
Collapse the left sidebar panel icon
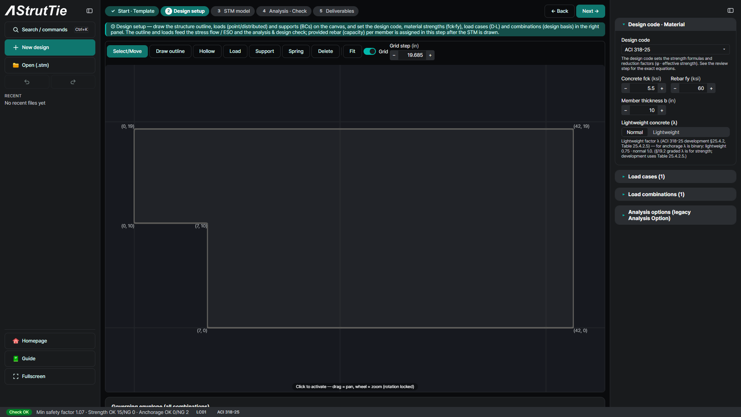90,11
